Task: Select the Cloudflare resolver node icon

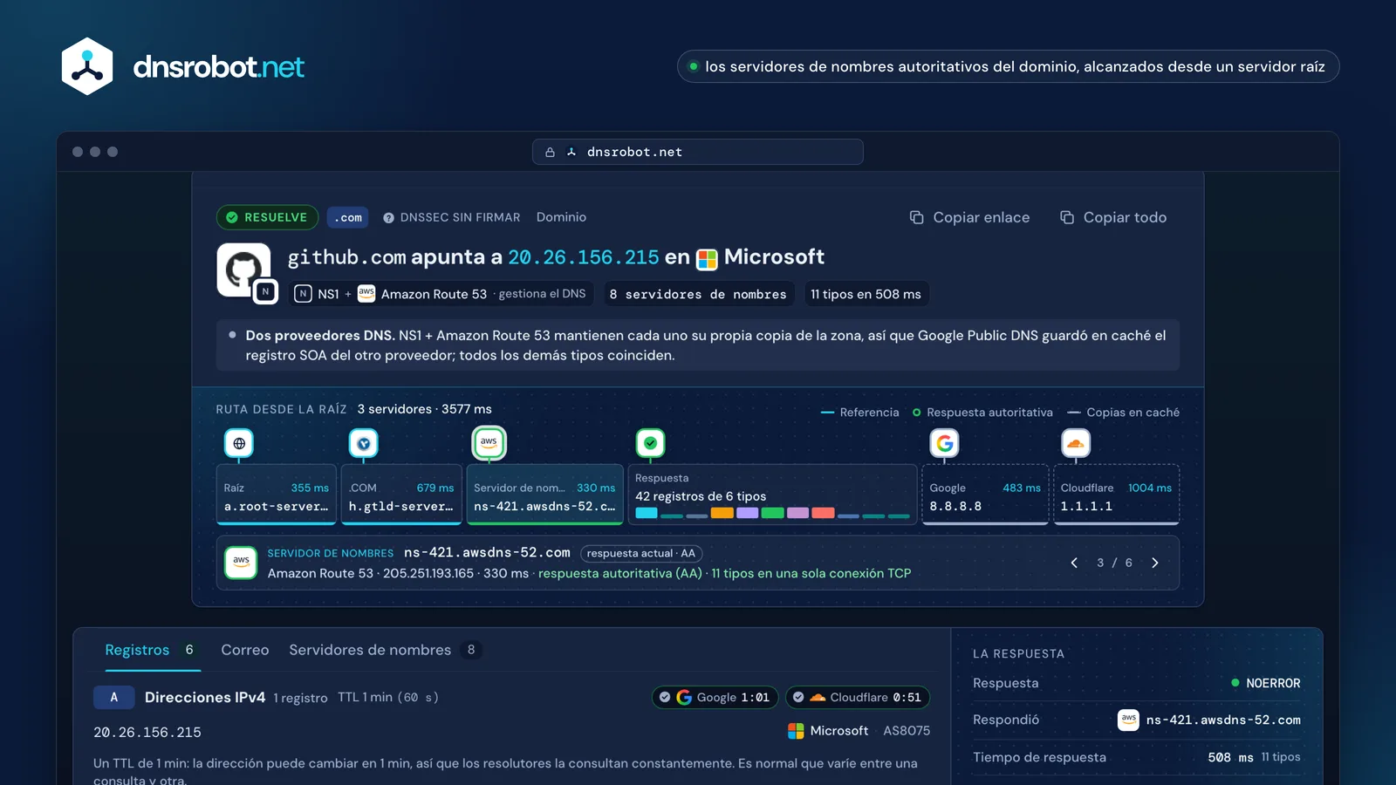Action: coord(1076,443)
